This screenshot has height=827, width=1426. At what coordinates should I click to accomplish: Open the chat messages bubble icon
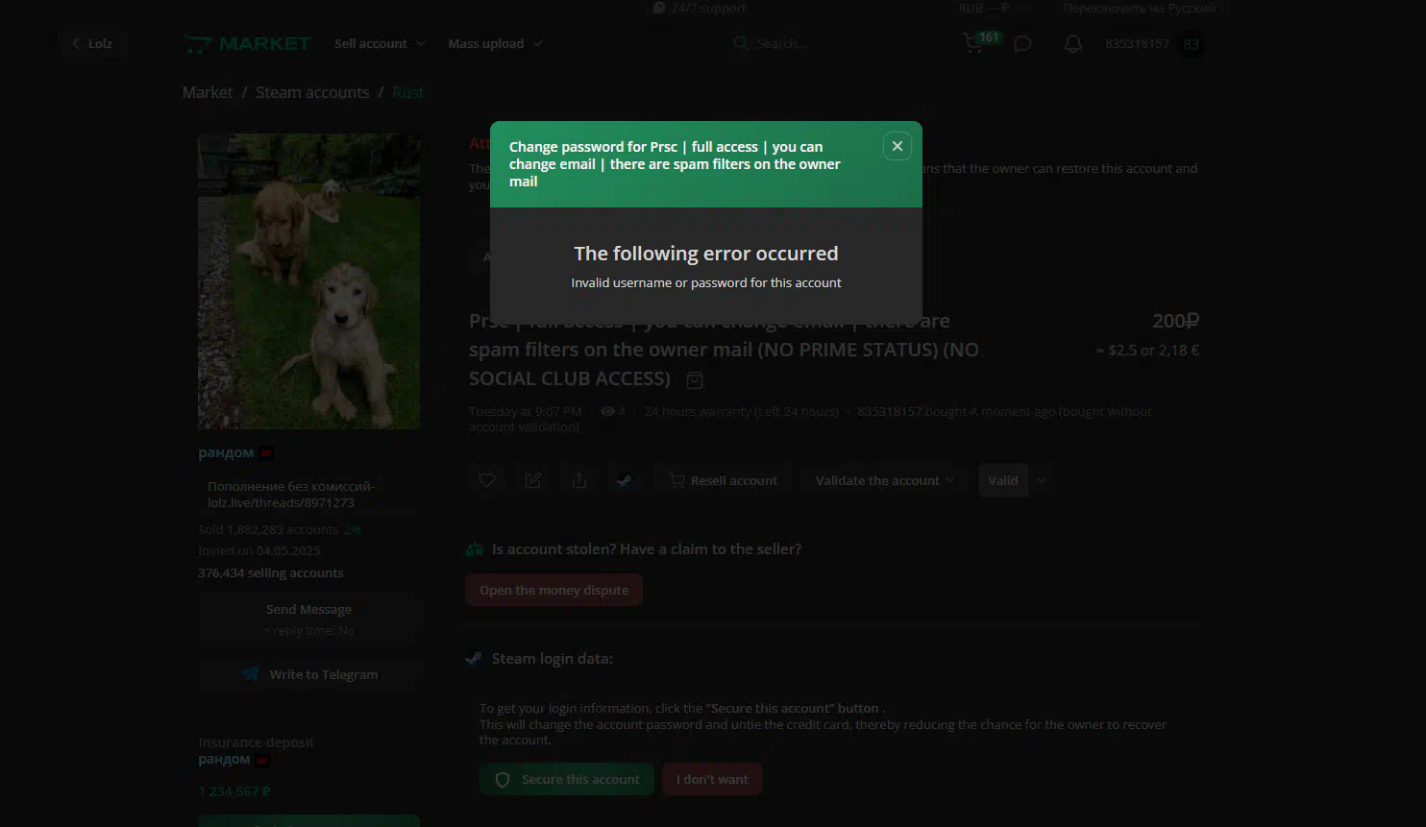point(1022,44)
